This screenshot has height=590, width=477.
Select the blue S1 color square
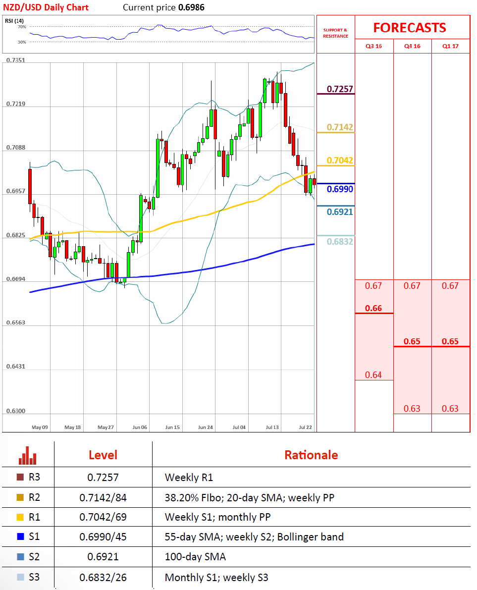(20, 537)
